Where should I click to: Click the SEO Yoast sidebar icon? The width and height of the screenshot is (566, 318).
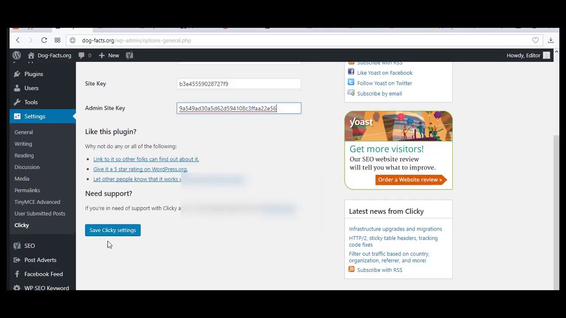click(x=17, y=246)
